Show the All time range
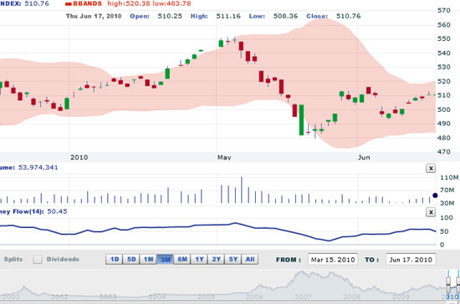 pos(250,259)
